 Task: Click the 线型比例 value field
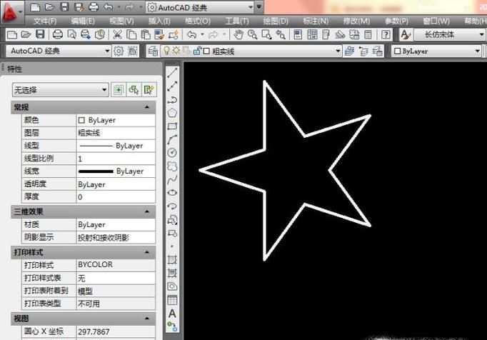(115, 159)
